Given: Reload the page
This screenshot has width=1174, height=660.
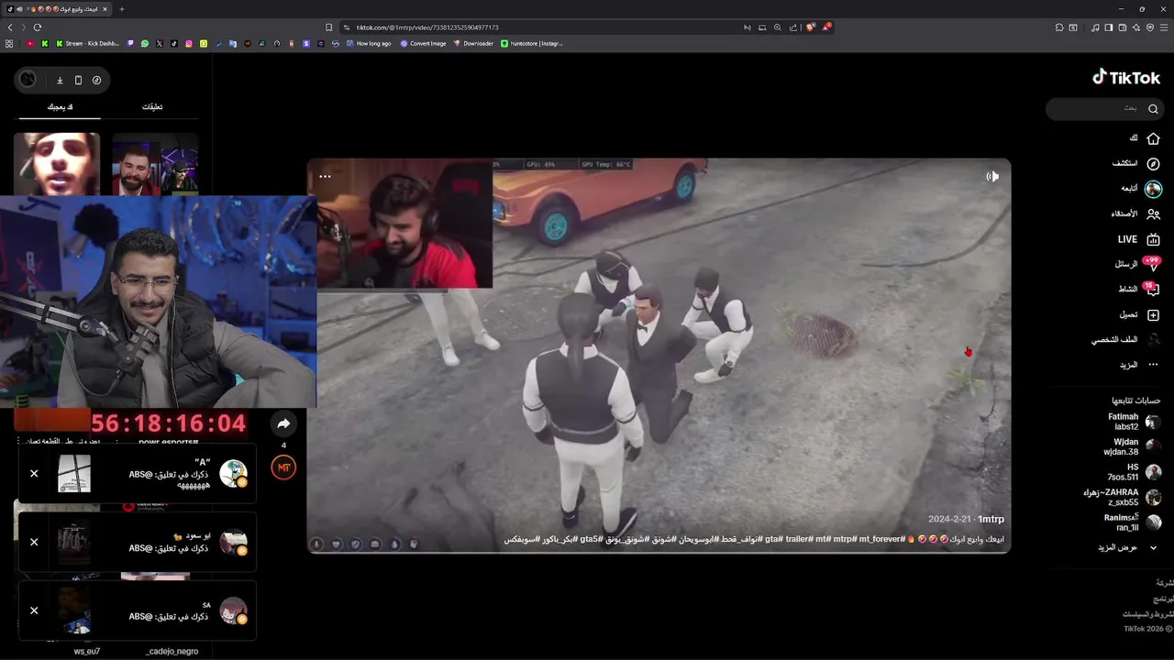Looking at the screenshot, I should coord(37,27).
